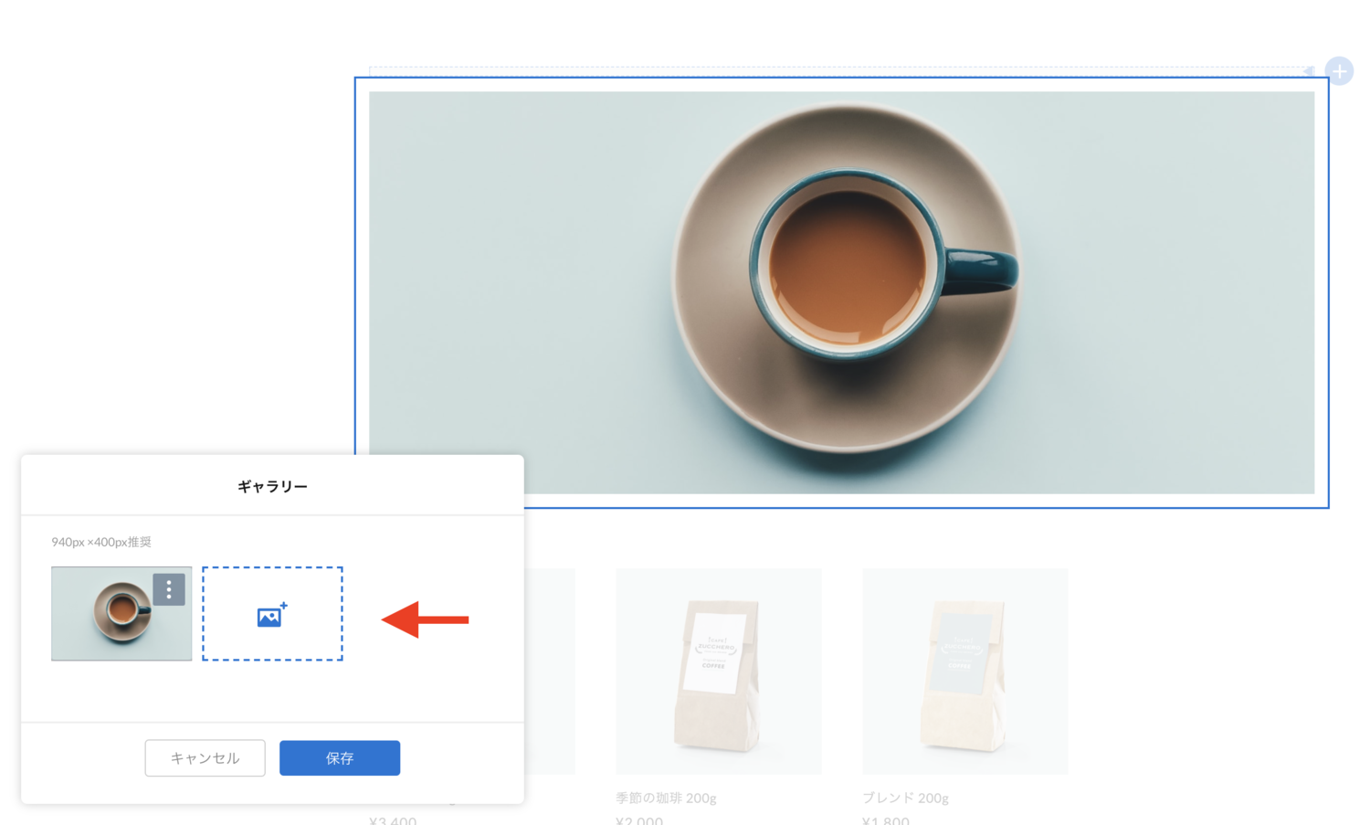Click the small arrow icon beside plus button
The height and width of the screenshot is (825, 1370).
[1309, 71]
